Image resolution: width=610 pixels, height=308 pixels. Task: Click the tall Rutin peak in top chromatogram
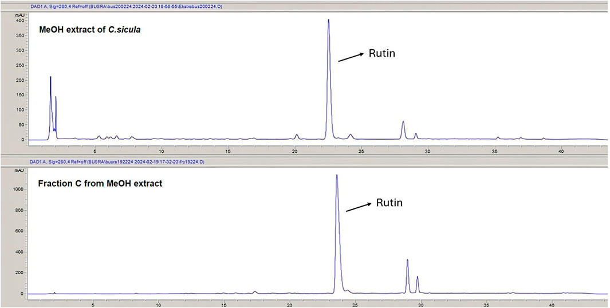click(x=329, y=79)
